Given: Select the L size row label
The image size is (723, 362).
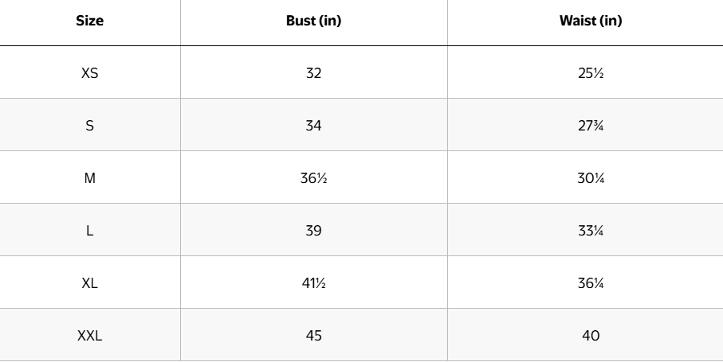Looking at the screenshot, I should tap(90, 230).
